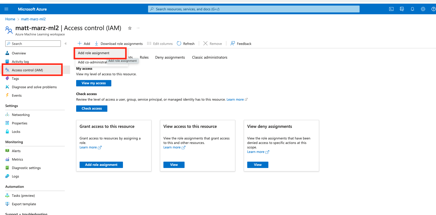Viewport: 436px width, 215px height.
Task: Favorite this page with the star icon
Action: [x=130, y=28]
